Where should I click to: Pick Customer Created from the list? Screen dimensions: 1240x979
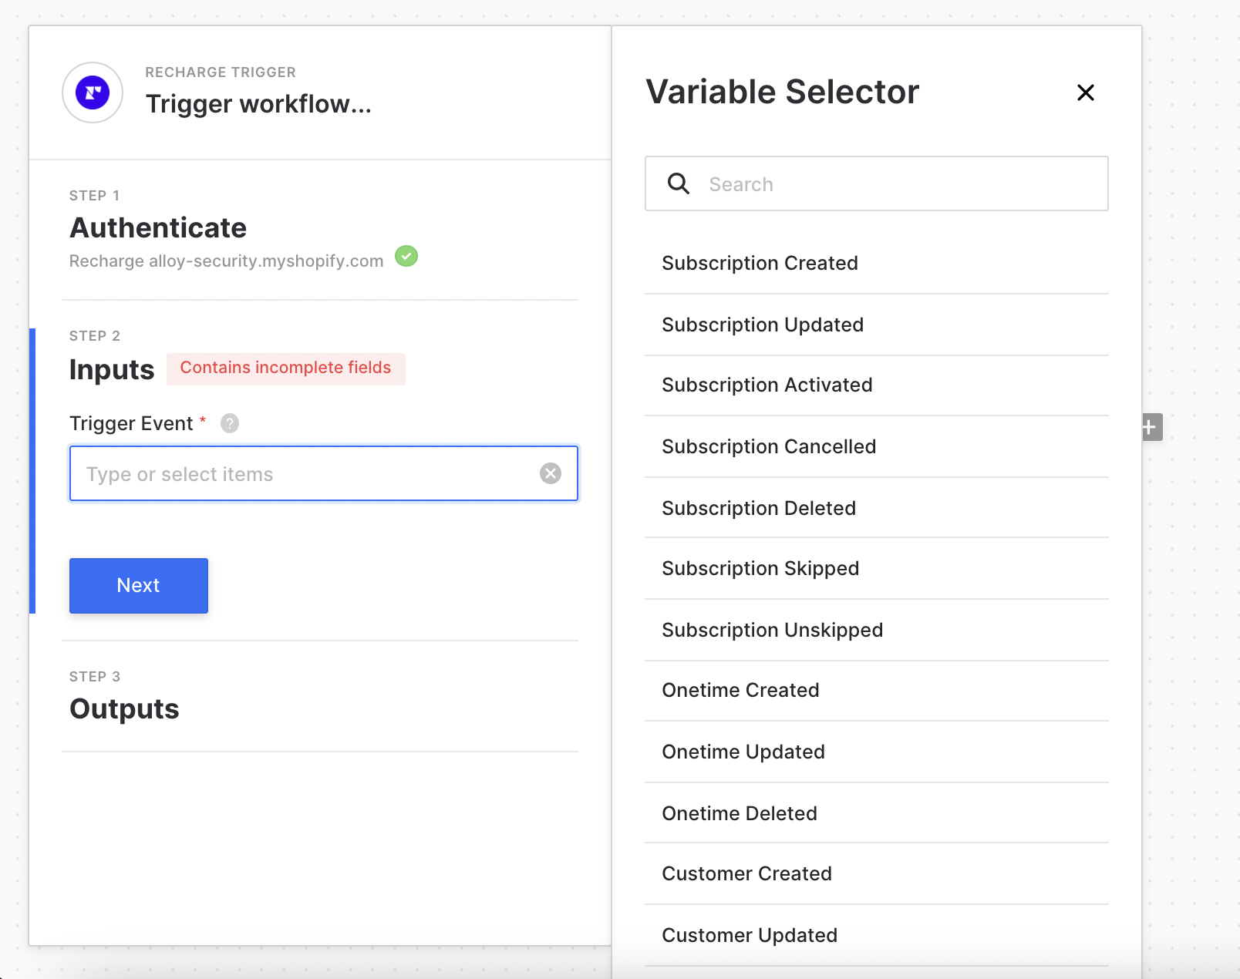[x=746, y=874]
